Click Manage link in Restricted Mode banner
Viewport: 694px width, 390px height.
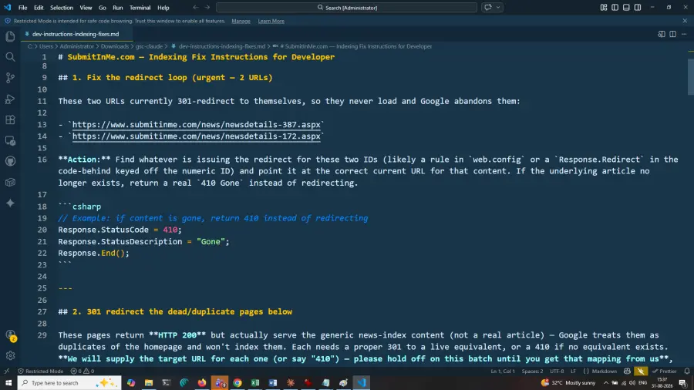click(241, 22)
